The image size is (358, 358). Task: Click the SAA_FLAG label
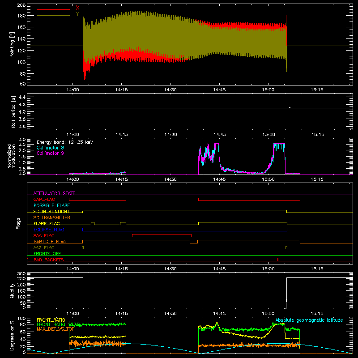pyautogui.click(x=44, y=235)
